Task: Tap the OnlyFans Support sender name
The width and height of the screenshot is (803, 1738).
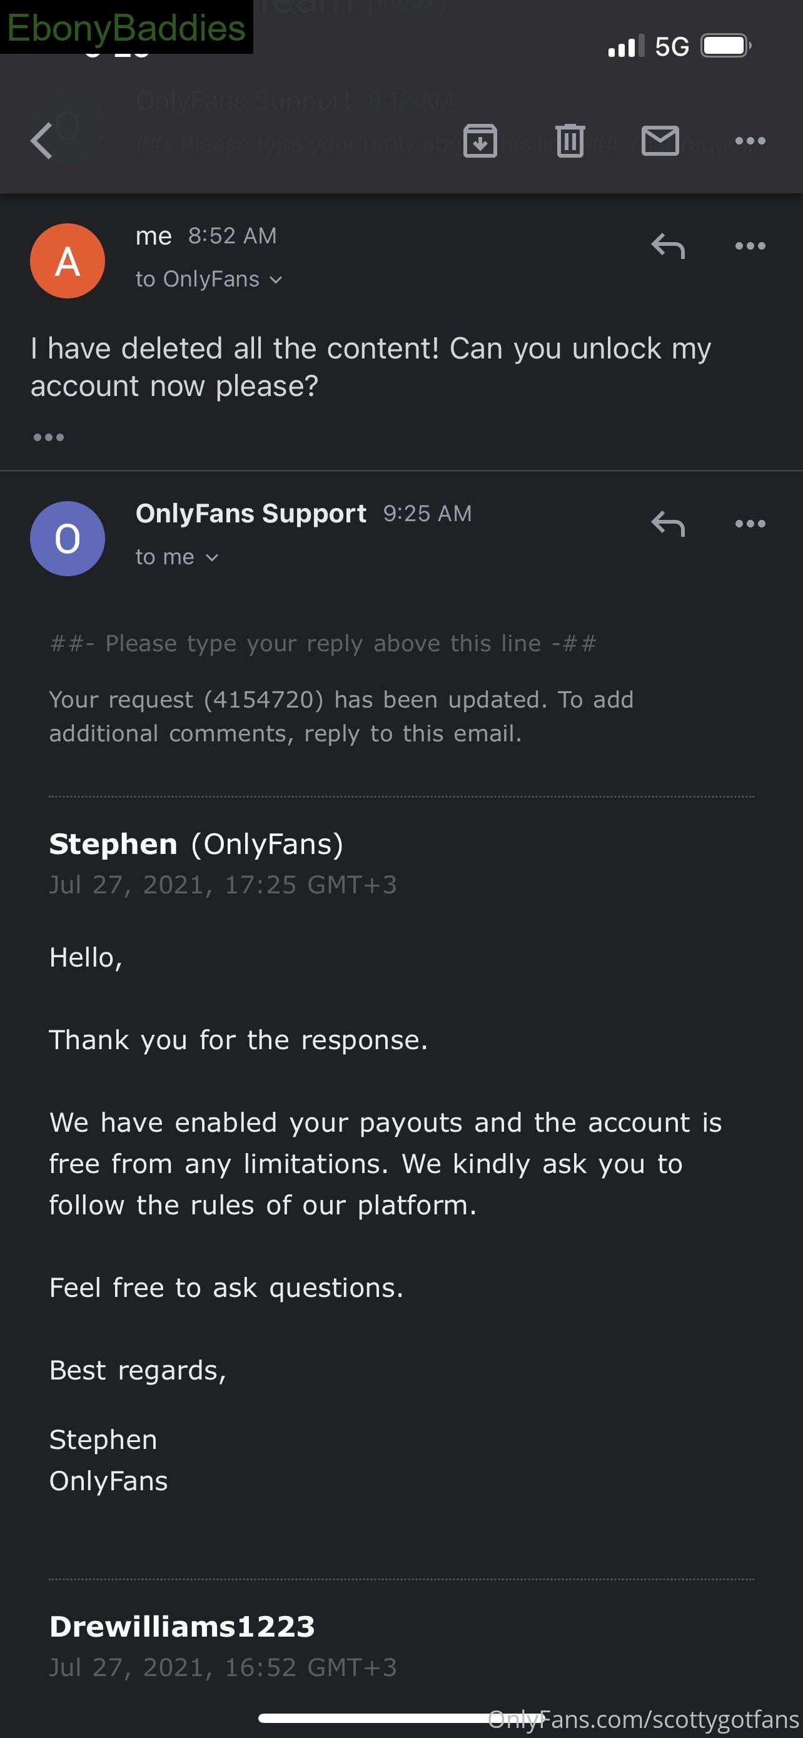Action: [251, 514]
